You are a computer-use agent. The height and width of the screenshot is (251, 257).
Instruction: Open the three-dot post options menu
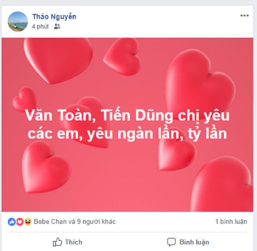pos(245,16)
